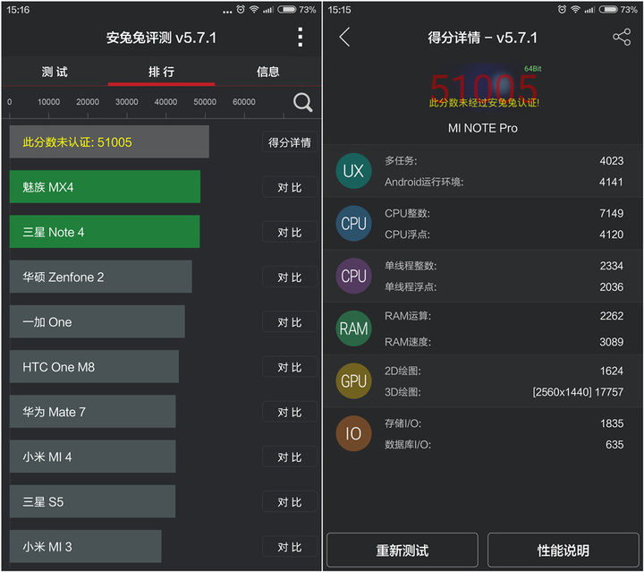Image resolution: width=644 pixels, height=572 pixels.
Task: Tap the search magnifier icon
Action: [303, 103]
